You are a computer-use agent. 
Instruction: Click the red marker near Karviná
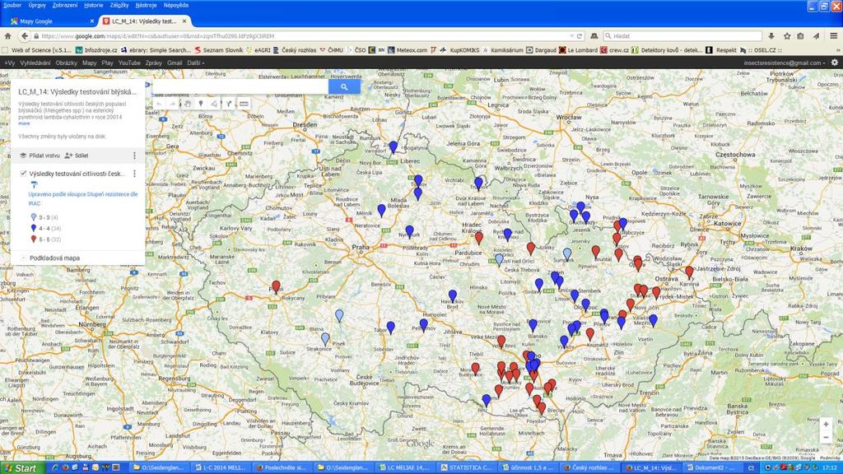click(689, 272)
